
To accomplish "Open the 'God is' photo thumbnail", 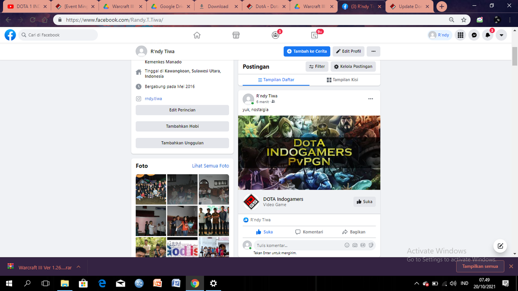I will [x=182, y=247].
